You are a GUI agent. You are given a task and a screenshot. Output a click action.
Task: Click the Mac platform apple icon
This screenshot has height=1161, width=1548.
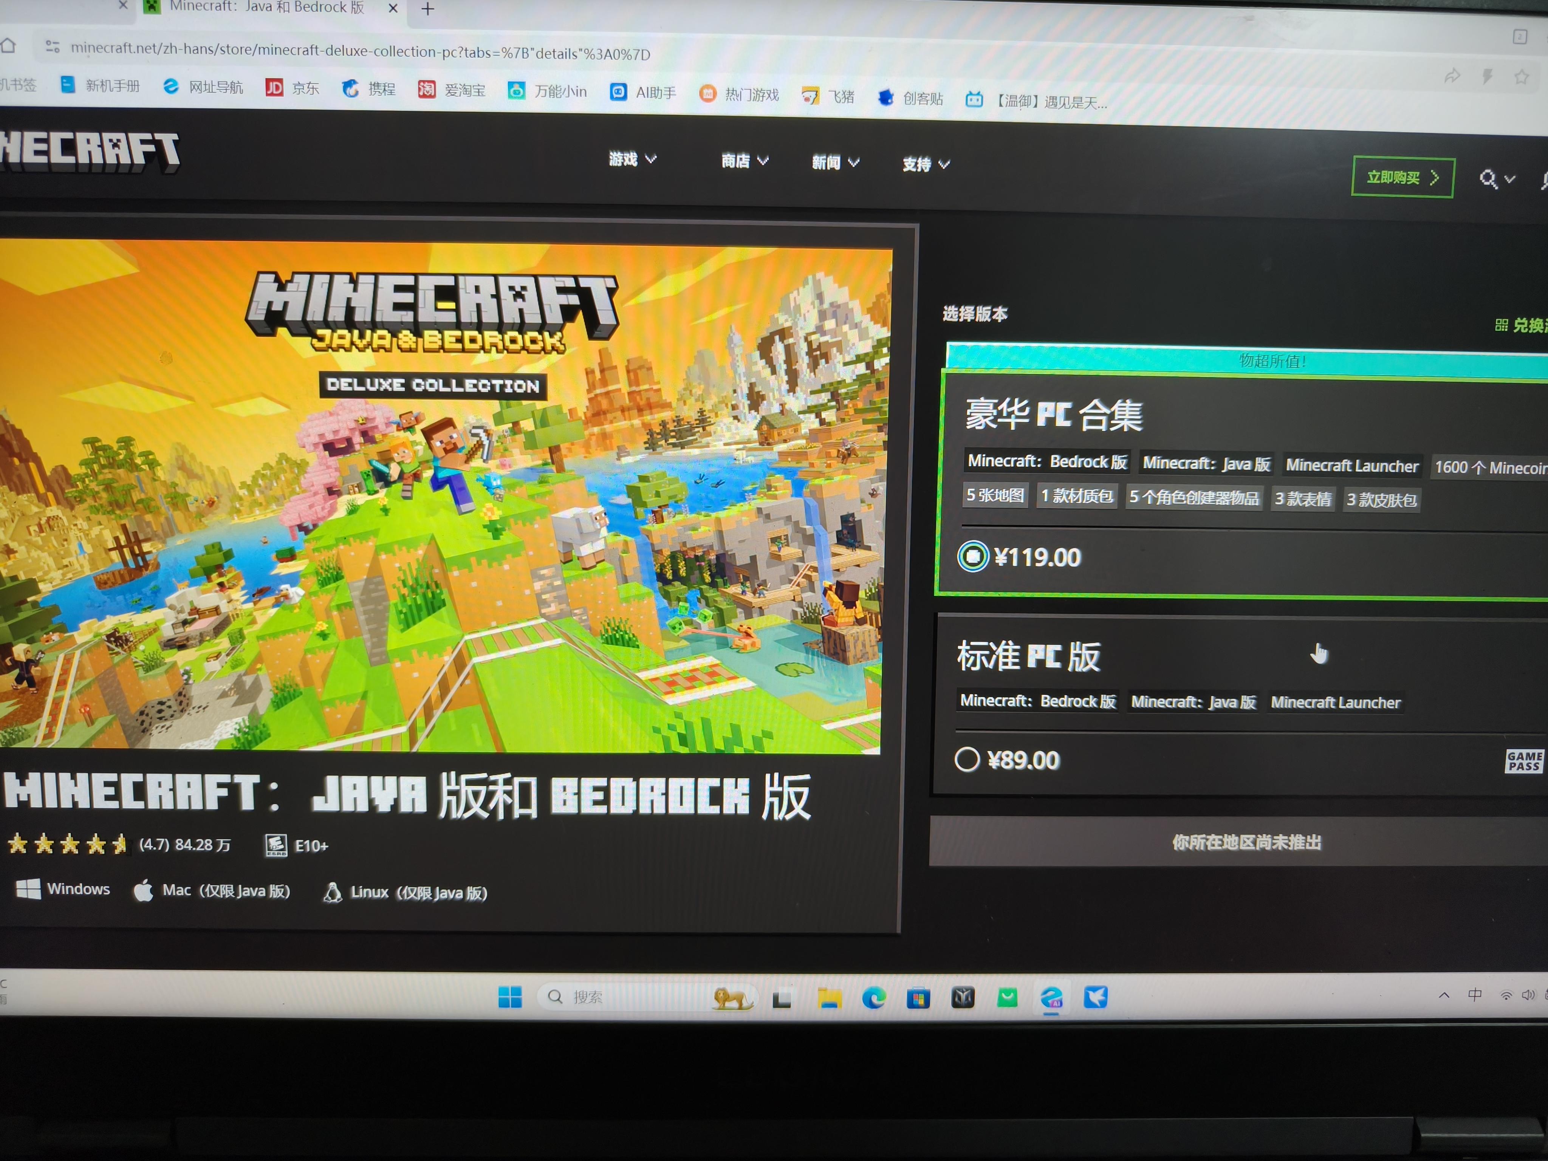[x=144, y=890]
